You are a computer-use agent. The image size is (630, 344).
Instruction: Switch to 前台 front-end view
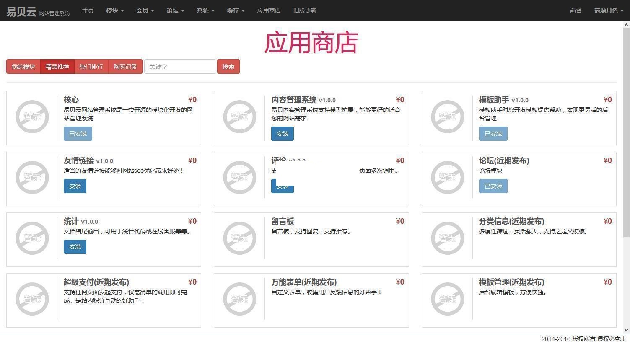coord(576,10)
